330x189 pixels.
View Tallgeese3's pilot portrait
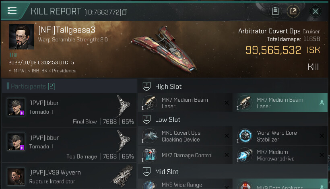click(x=21, y=37)
